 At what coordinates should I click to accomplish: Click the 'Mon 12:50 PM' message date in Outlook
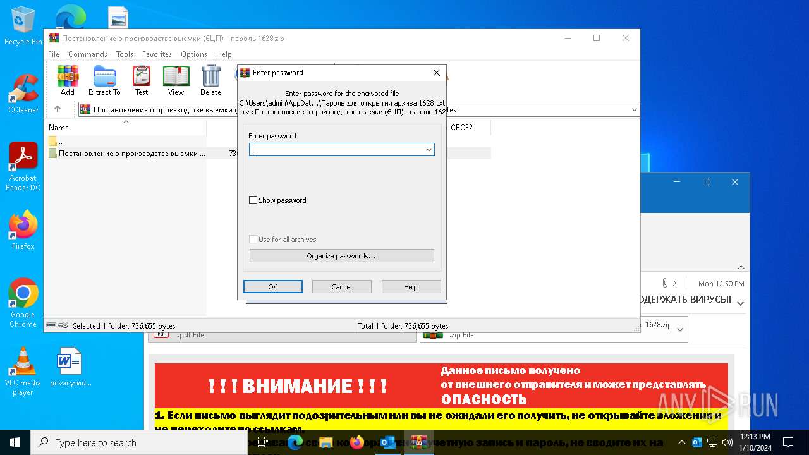721,284
